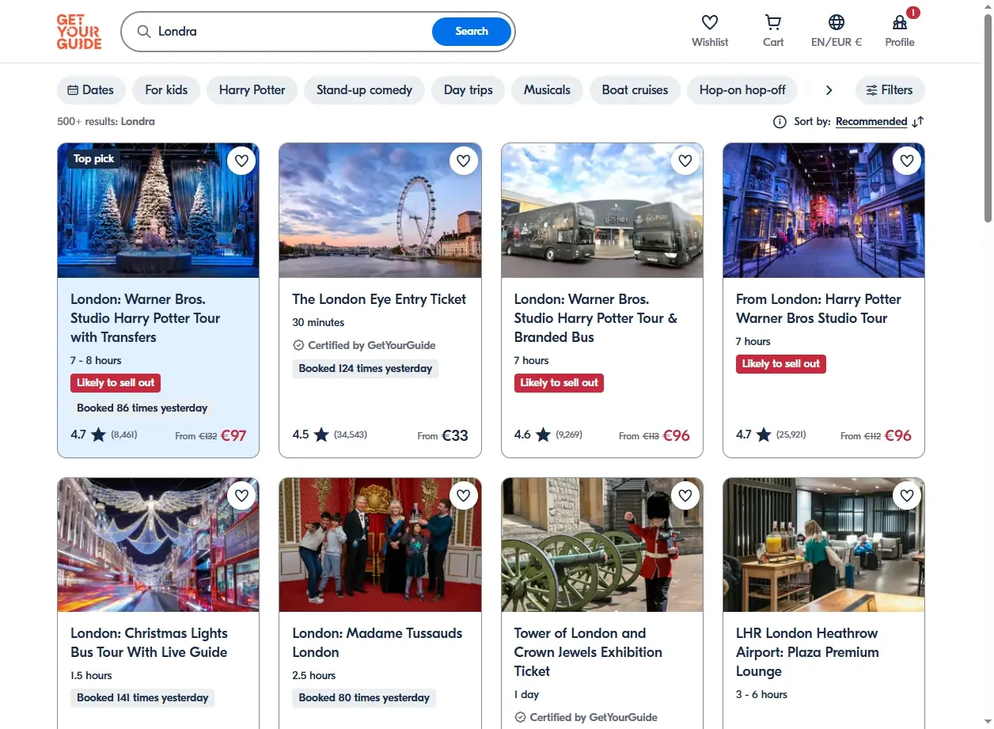Click the Top pick badge

point(93,159)
